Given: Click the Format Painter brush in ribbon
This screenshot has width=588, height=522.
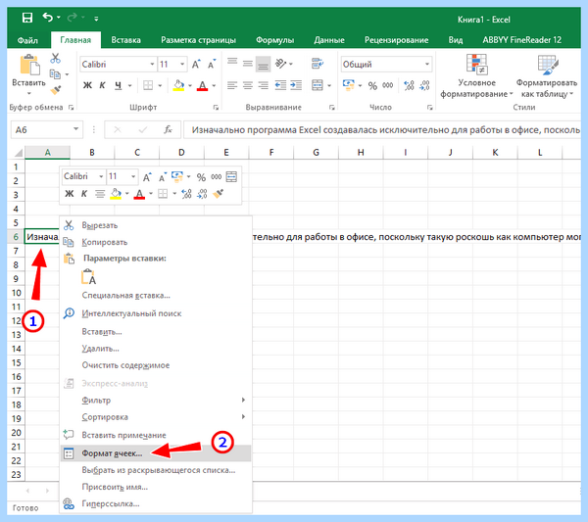Looking at the screenshot, I should (x=56, y=90).
